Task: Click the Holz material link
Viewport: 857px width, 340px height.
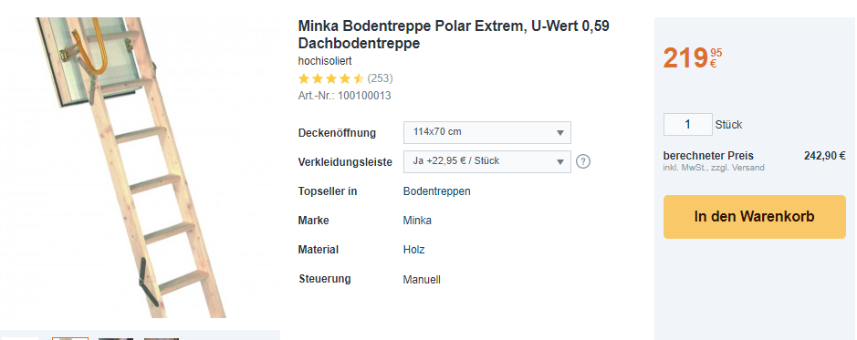Action: pos(413,250)
